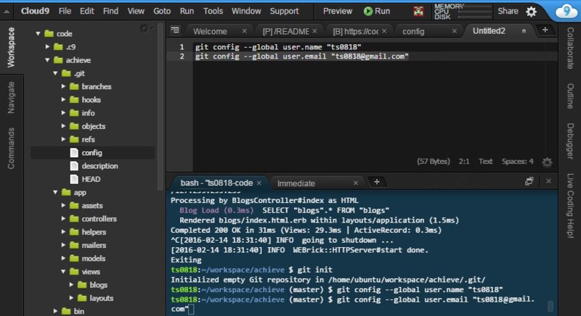Expand the branches folder

(63, 86)
